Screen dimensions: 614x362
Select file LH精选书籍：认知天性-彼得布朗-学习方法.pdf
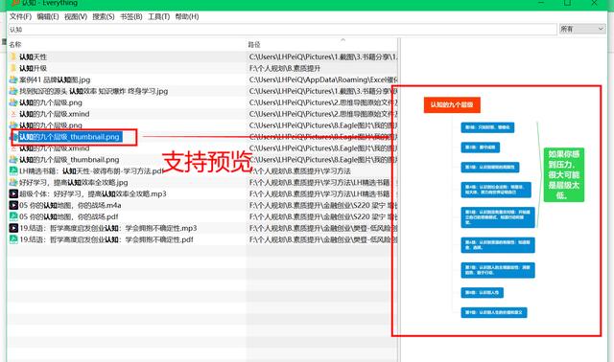click(91, 170)
